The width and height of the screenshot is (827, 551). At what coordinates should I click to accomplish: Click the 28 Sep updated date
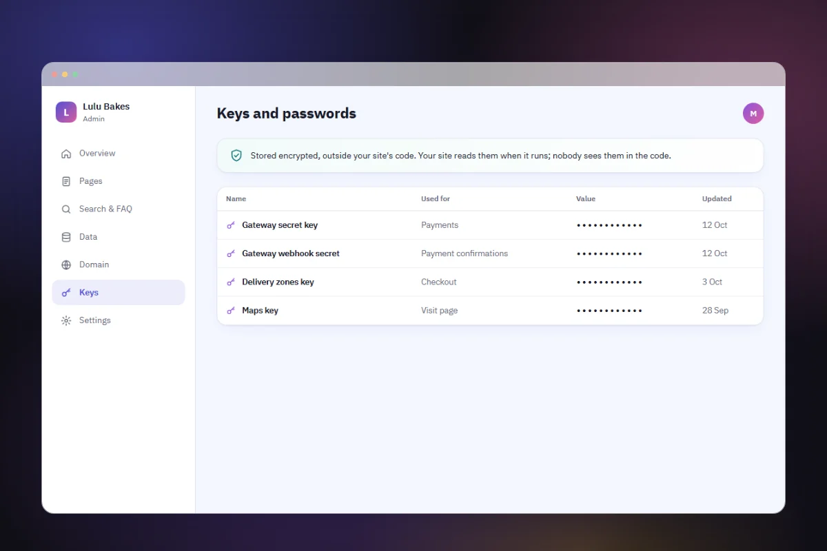[x=715, y=311]
